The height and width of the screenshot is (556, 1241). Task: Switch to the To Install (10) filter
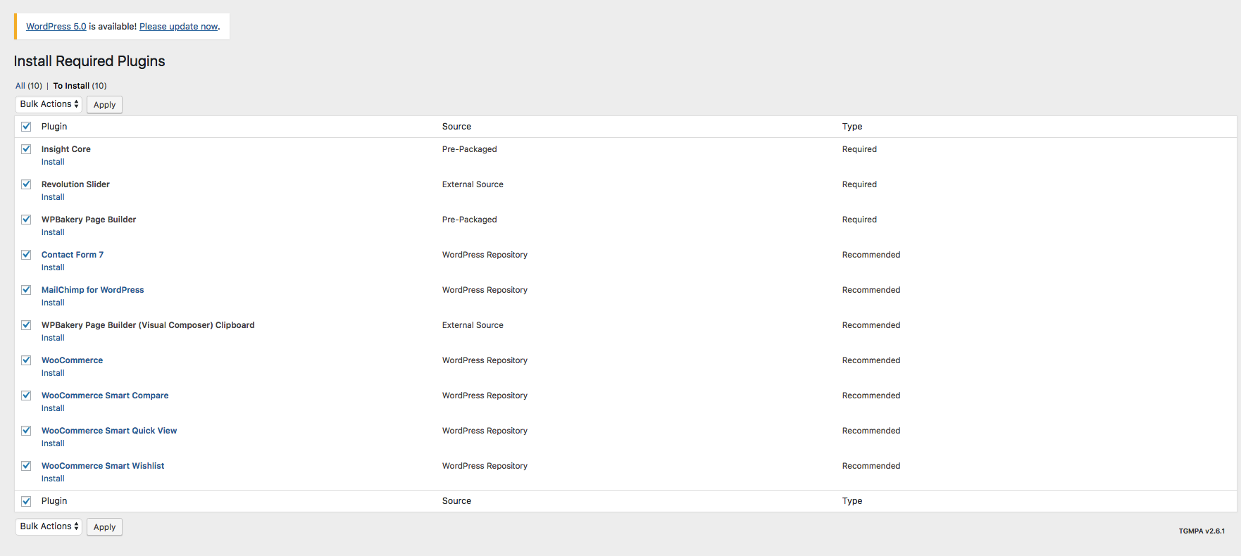coord(80,86)
